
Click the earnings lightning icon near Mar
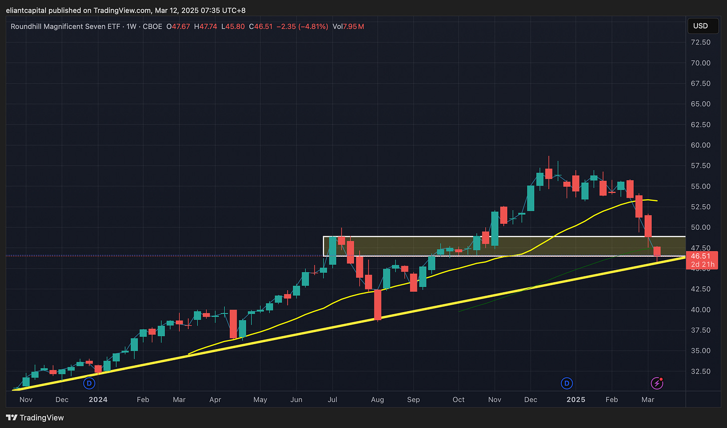[657, 384]
